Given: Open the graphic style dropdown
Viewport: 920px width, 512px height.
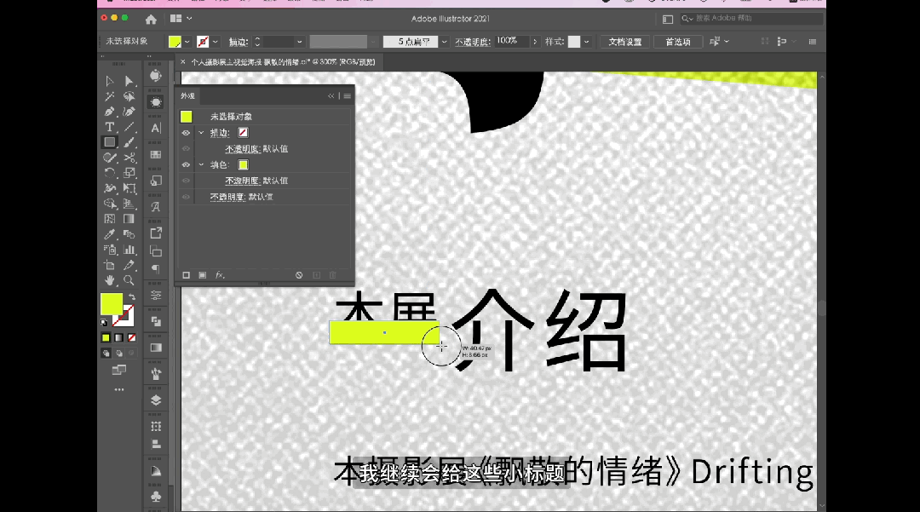Looking at the screenshot, I should (586, 42).
